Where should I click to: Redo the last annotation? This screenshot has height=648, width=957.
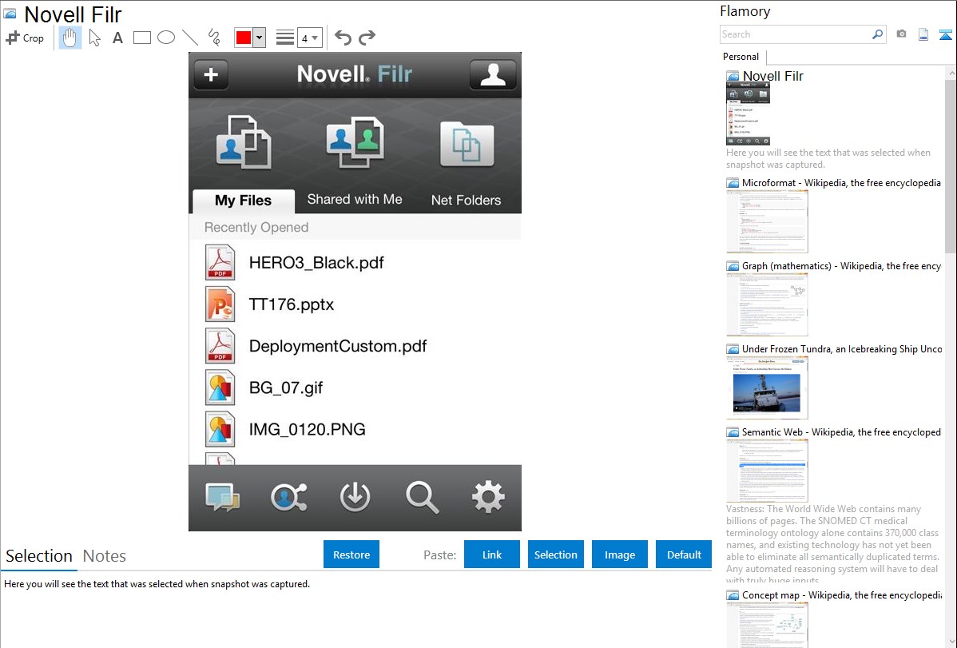coord(367,38)
